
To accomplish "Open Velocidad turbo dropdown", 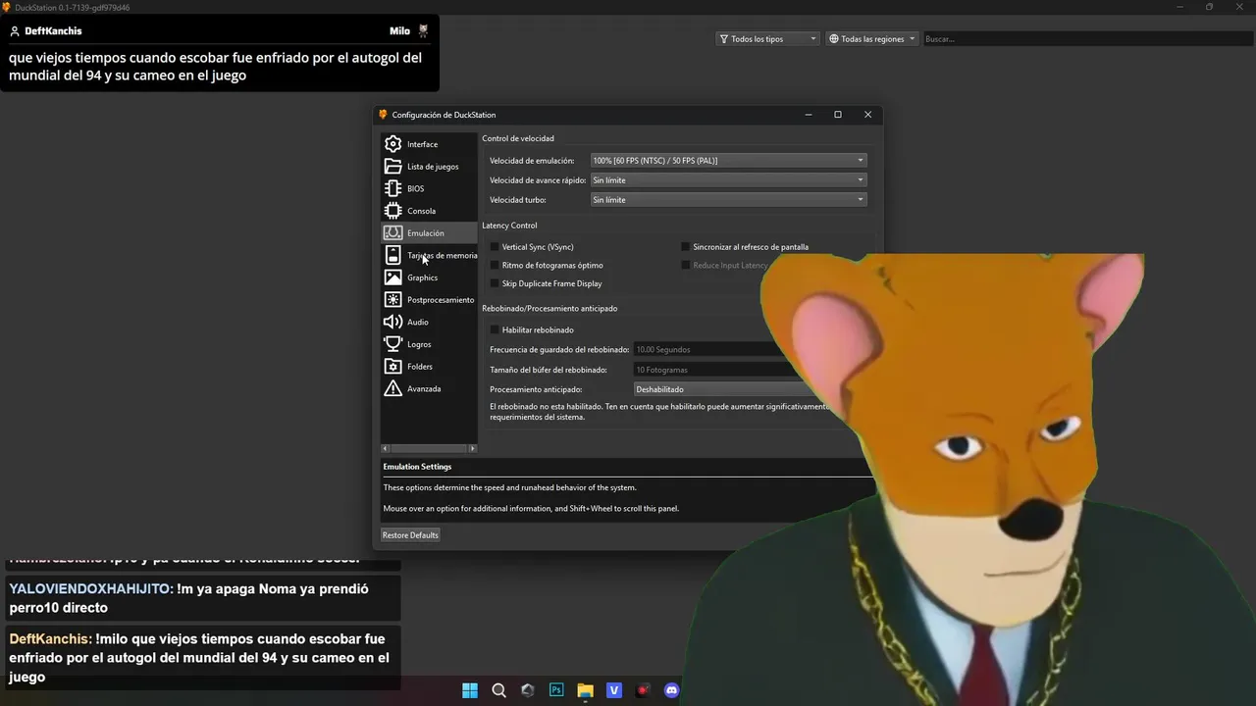I will point(728,200).
